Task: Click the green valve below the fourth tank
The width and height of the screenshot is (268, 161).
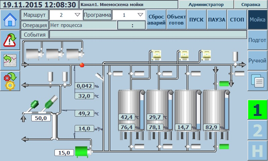Action: [x=224, y=146]
